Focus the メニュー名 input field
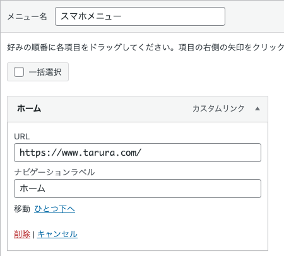This screenshot has width=284, height=256. coord(140,16)
